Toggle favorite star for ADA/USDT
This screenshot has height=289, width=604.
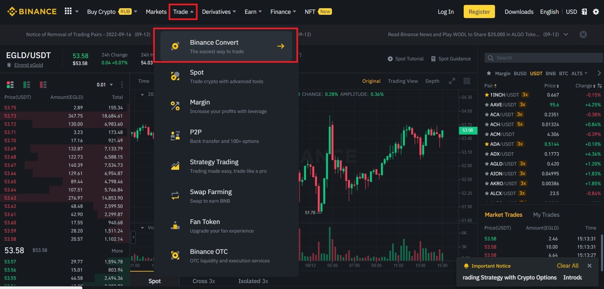click(487, 144)
